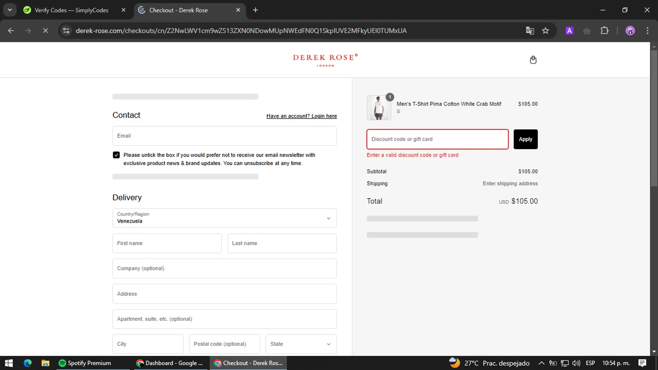Click the First name field

click(x=167, y=243)
